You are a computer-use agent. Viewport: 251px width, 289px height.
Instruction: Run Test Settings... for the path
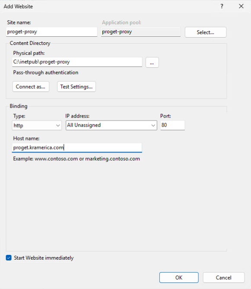pyautogui.click(x=76, y=87)
